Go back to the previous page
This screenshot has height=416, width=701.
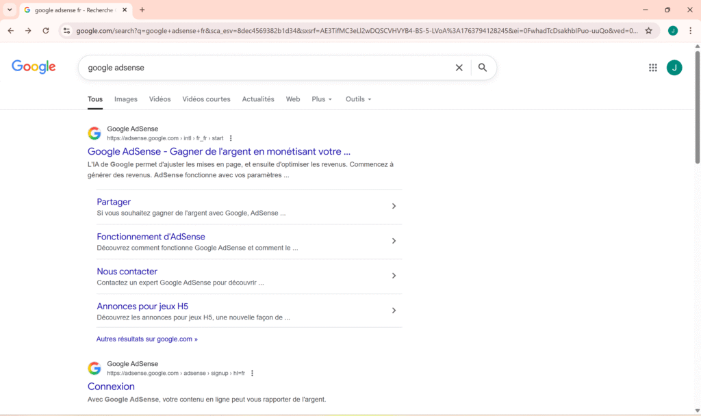(x=11, y=31)
